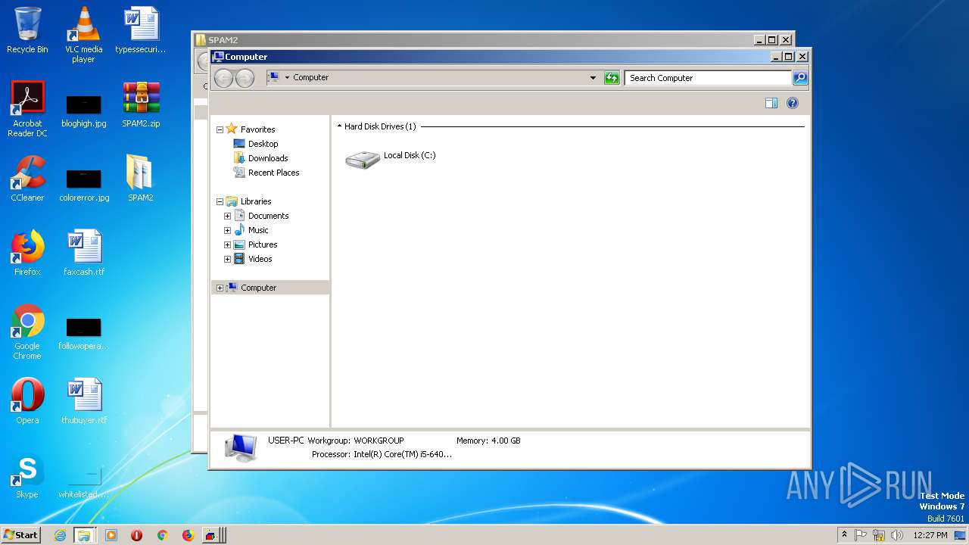
Task: Open Windows Media Player from taskbar
Action: click(x=111, y=535)
